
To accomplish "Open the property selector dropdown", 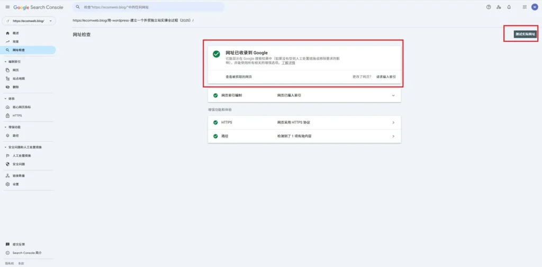I will 29,21.
